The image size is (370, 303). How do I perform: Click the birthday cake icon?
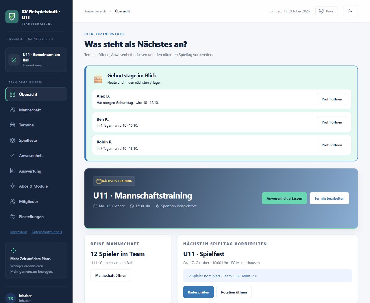(98, 78)
